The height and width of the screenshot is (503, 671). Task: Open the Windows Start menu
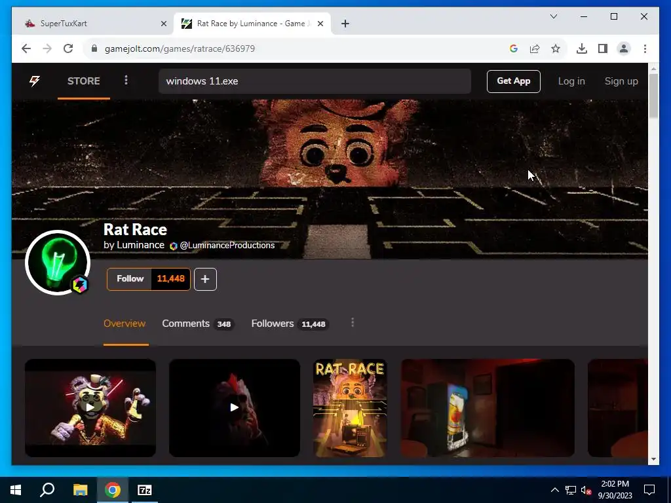pos(16,490)
